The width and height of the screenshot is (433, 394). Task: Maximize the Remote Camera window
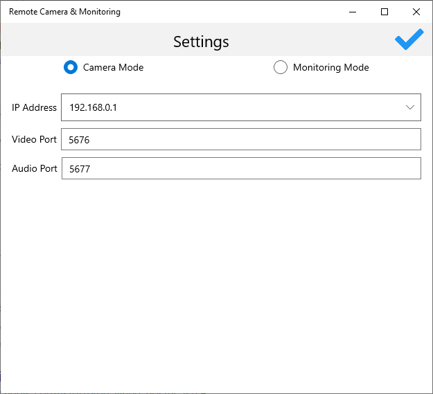pyautogui.click(x=385, y=12)
